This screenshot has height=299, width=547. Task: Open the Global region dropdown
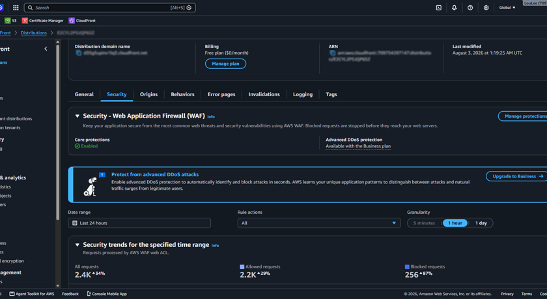click(x=507, y=8)
